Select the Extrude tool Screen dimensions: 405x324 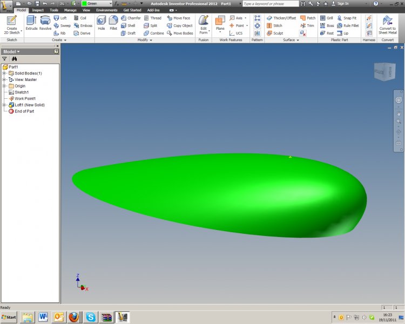tap(31, 23)
